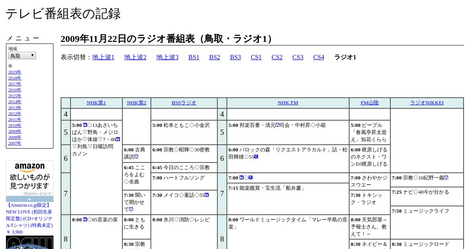
Task: Open the 2017年 archive link
Action: coord(15,84)
